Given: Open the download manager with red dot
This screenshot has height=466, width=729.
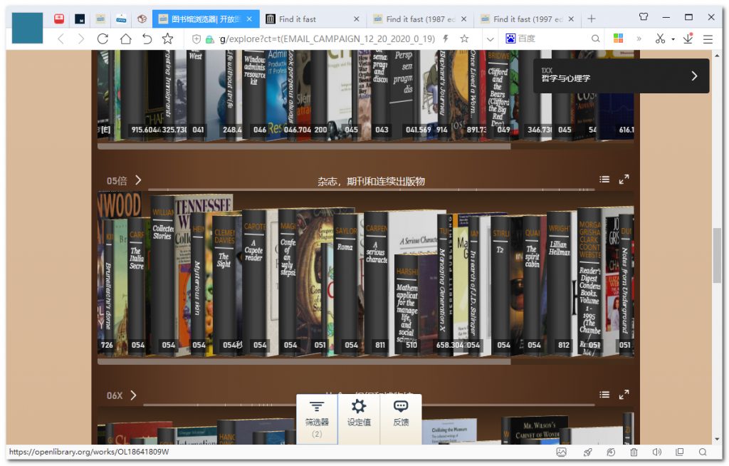Looking at the screenshot, I should [x=688, y=39].
